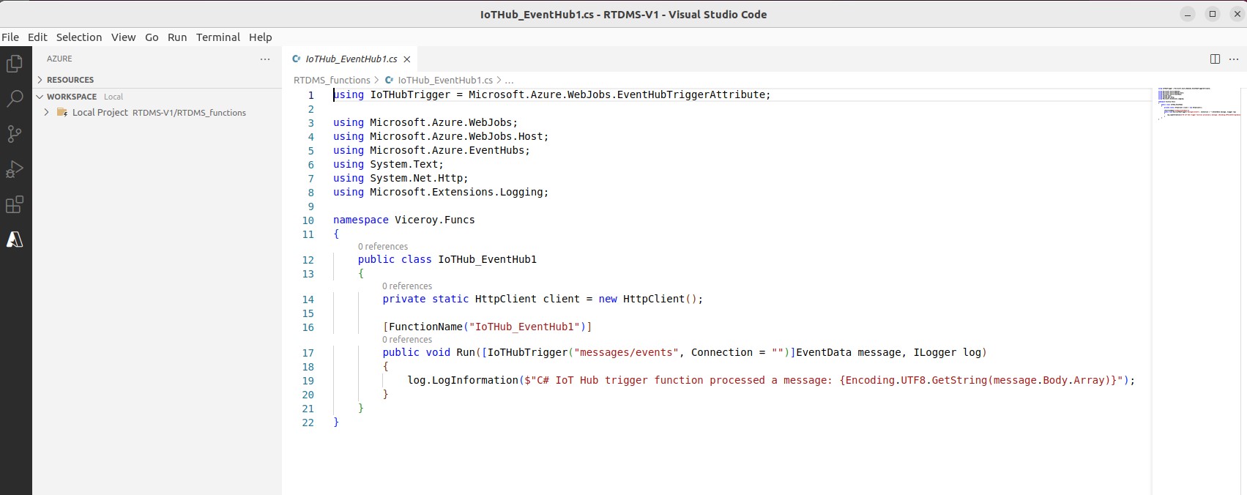This screenshot has height=495, width=1247.
Task: Open the Azure panel more actions ellipsis
Action: [x=265, y=59]
